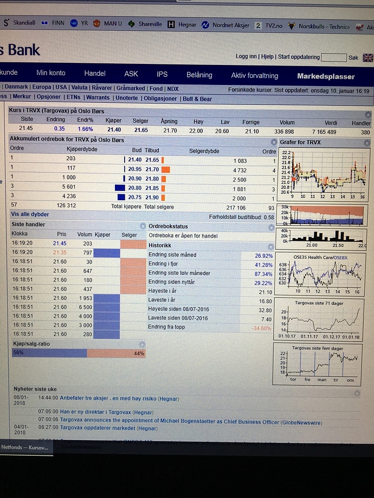Screen dimensions: 374x498
Task: Open ASK menu item
Action: 131,74
